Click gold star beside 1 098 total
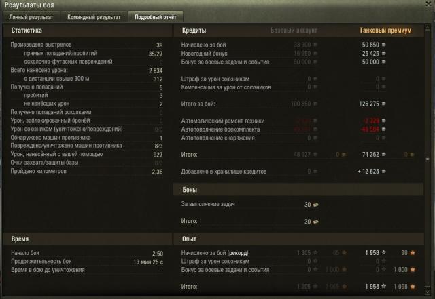 [413, 287]
